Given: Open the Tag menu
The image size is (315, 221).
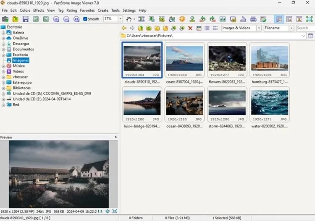Looking at the screenshot, I should (x=60, y=10).
